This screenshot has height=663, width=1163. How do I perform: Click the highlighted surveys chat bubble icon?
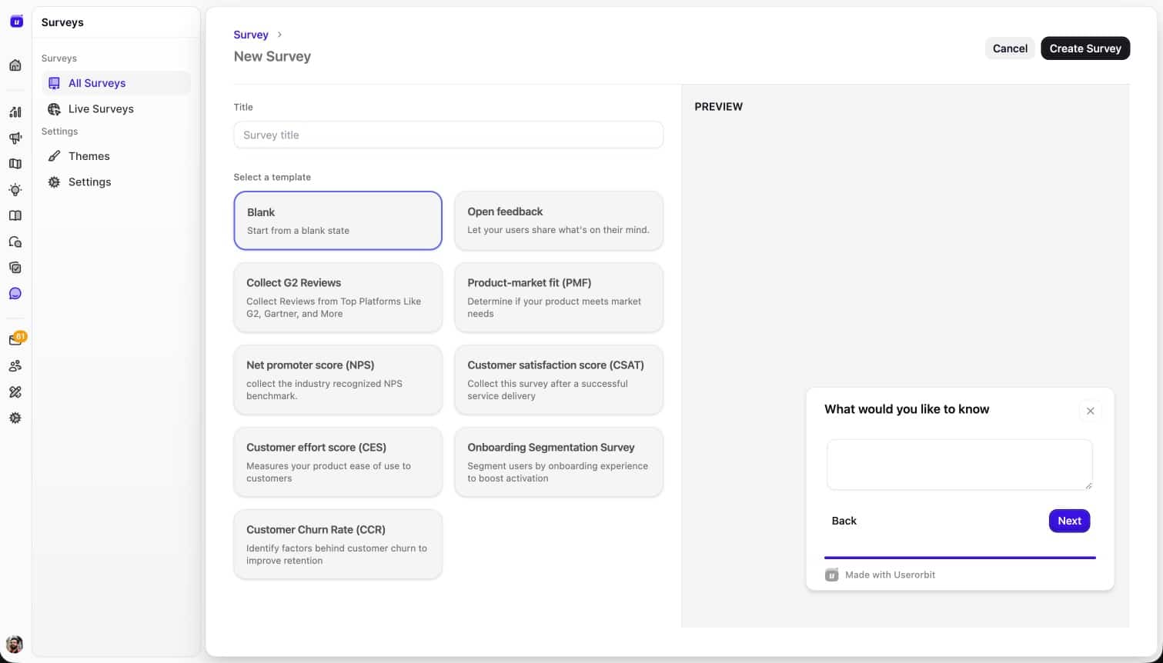15,293
